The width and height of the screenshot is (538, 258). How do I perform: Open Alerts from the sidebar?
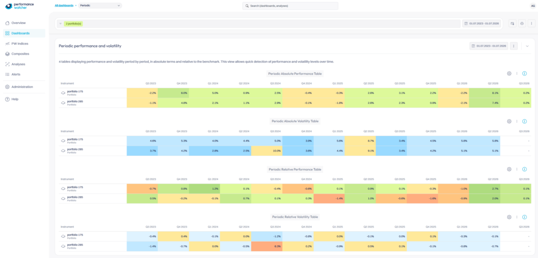coord(16,74)
